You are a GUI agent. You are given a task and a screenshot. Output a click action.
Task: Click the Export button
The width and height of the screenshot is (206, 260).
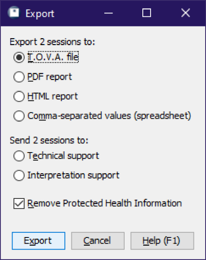[39, 240]
